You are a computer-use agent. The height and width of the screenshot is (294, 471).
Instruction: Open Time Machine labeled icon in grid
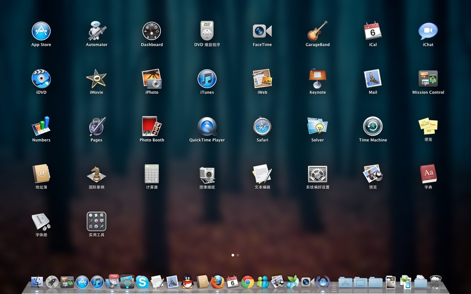click(x=373, y=126)
